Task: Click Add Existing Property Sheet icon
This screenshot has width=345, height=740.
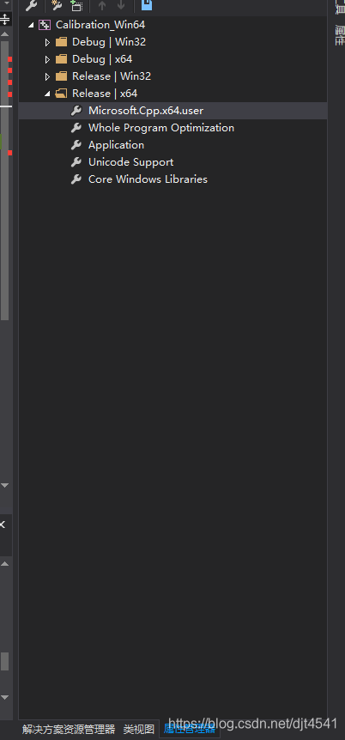Action: [76, 6]
